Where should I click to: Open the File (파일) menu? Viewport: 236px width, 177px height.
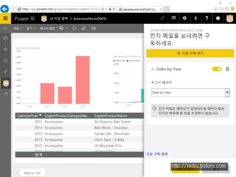pyautogui.click(x=18, y=28)
